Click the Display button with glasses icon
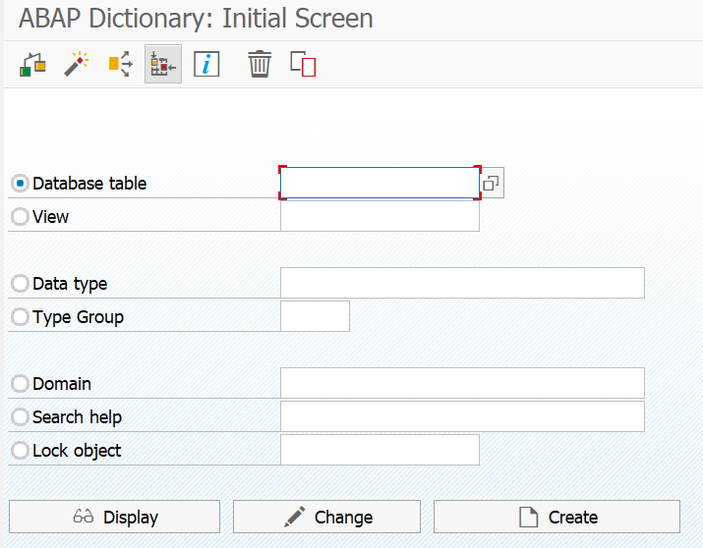The image size is (703, 548). 114,517
